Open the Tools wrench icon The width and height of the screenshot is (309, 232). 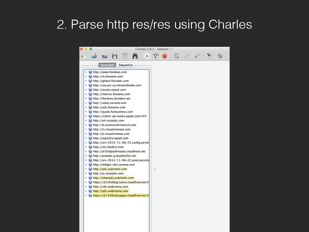pos(209,56)
